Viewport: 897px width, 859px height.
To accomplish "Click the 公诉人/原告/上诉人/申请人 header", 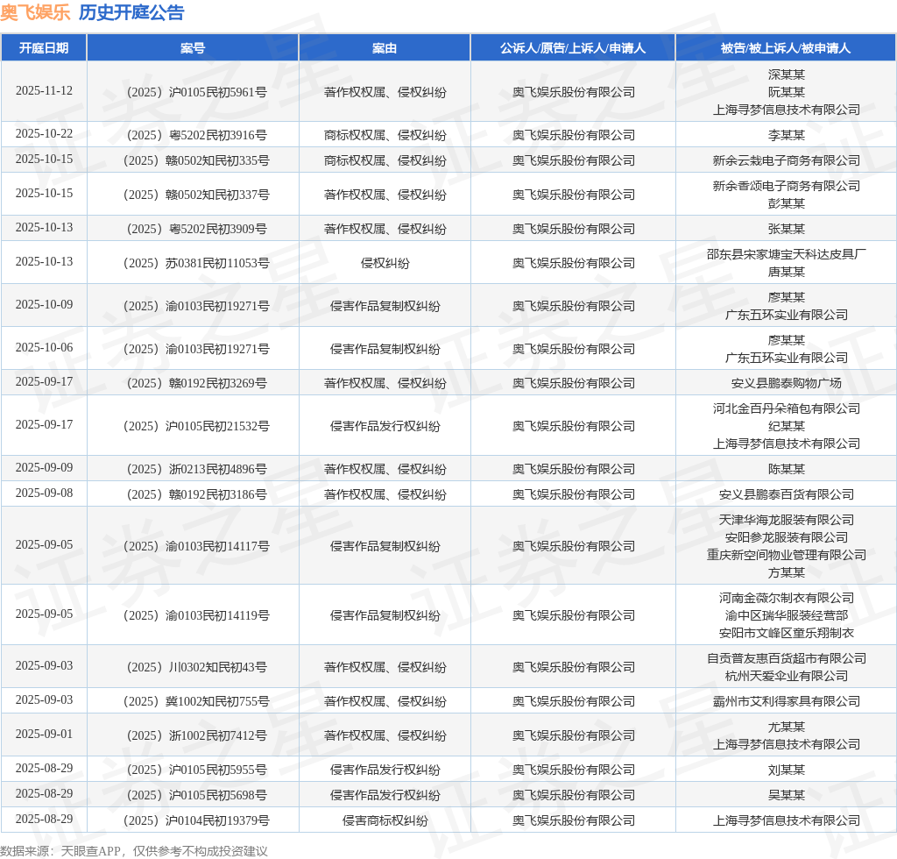I will pyautogui.click(x=573, y=48).
